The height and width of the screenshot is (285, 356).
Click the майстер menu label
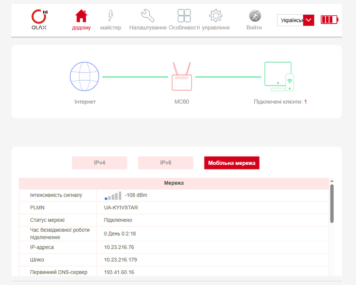111,28
